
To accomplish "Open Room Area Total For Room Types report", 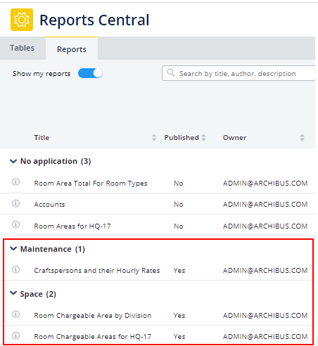I will pyautogui.click(x=91, y=183).
